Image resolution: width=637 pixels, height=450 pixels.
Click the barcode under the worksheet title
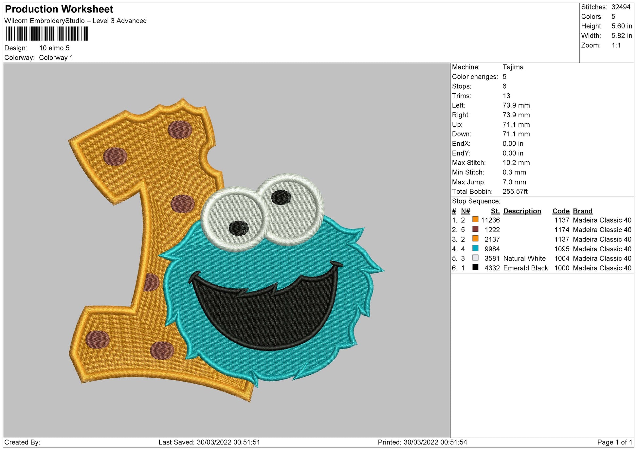[x=47, y=34]
